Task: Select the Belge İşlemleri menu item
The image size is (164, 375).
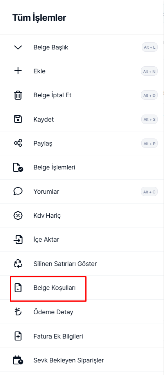Action: pos(82,167)
